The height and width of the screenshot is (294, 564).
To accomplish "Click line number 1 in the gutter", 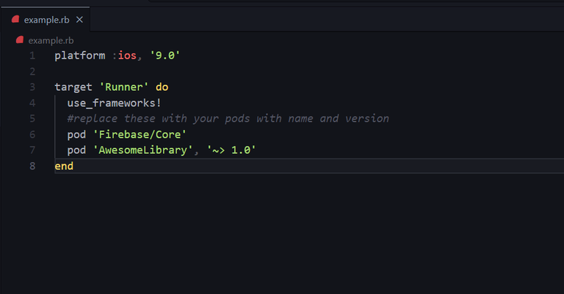I will 32,56.
